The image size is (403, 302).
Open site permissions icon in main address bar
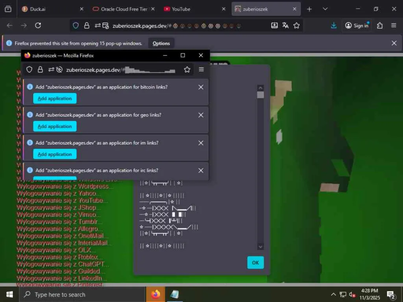click(98, 26)
